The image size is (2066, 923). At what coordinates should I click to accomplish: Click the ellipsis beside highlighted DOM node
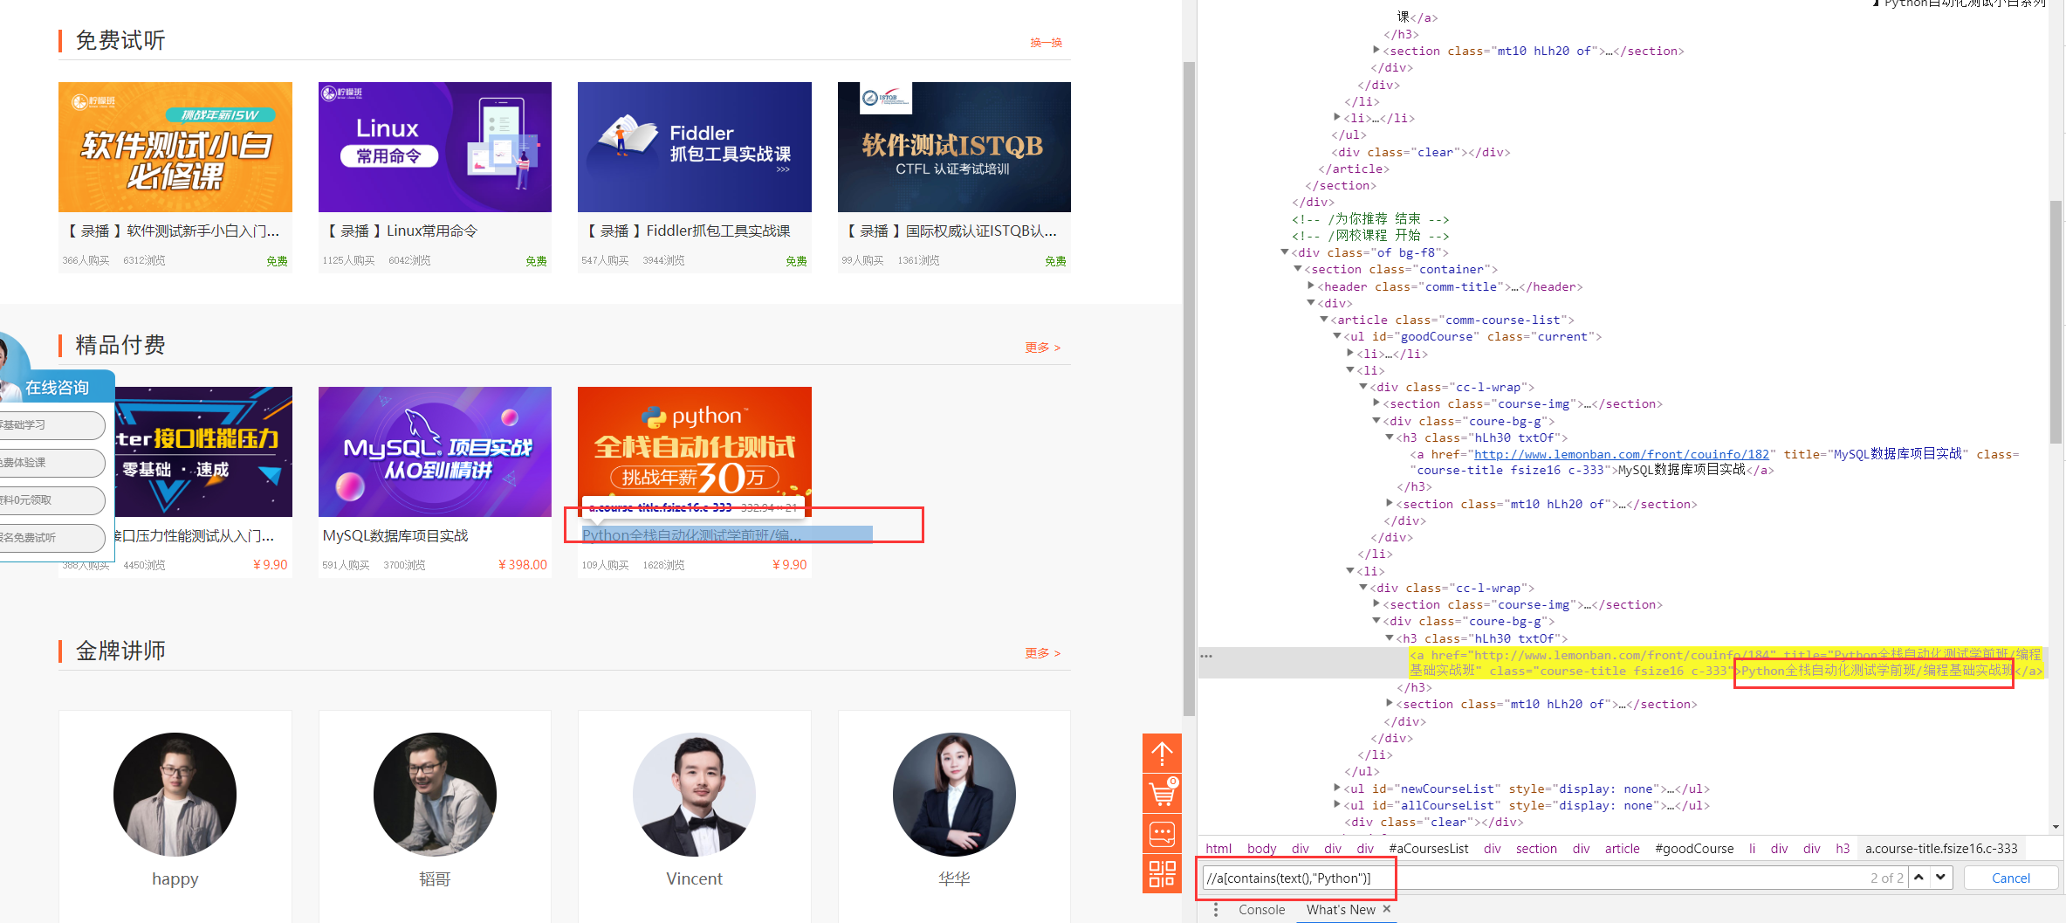pyautogui.click(x=1206, y=656)
